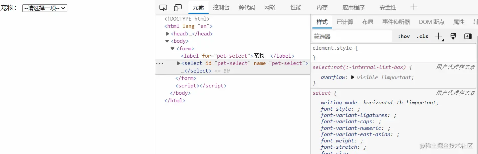
Task: Select the label for="pet-select" node
Action: 238,56
